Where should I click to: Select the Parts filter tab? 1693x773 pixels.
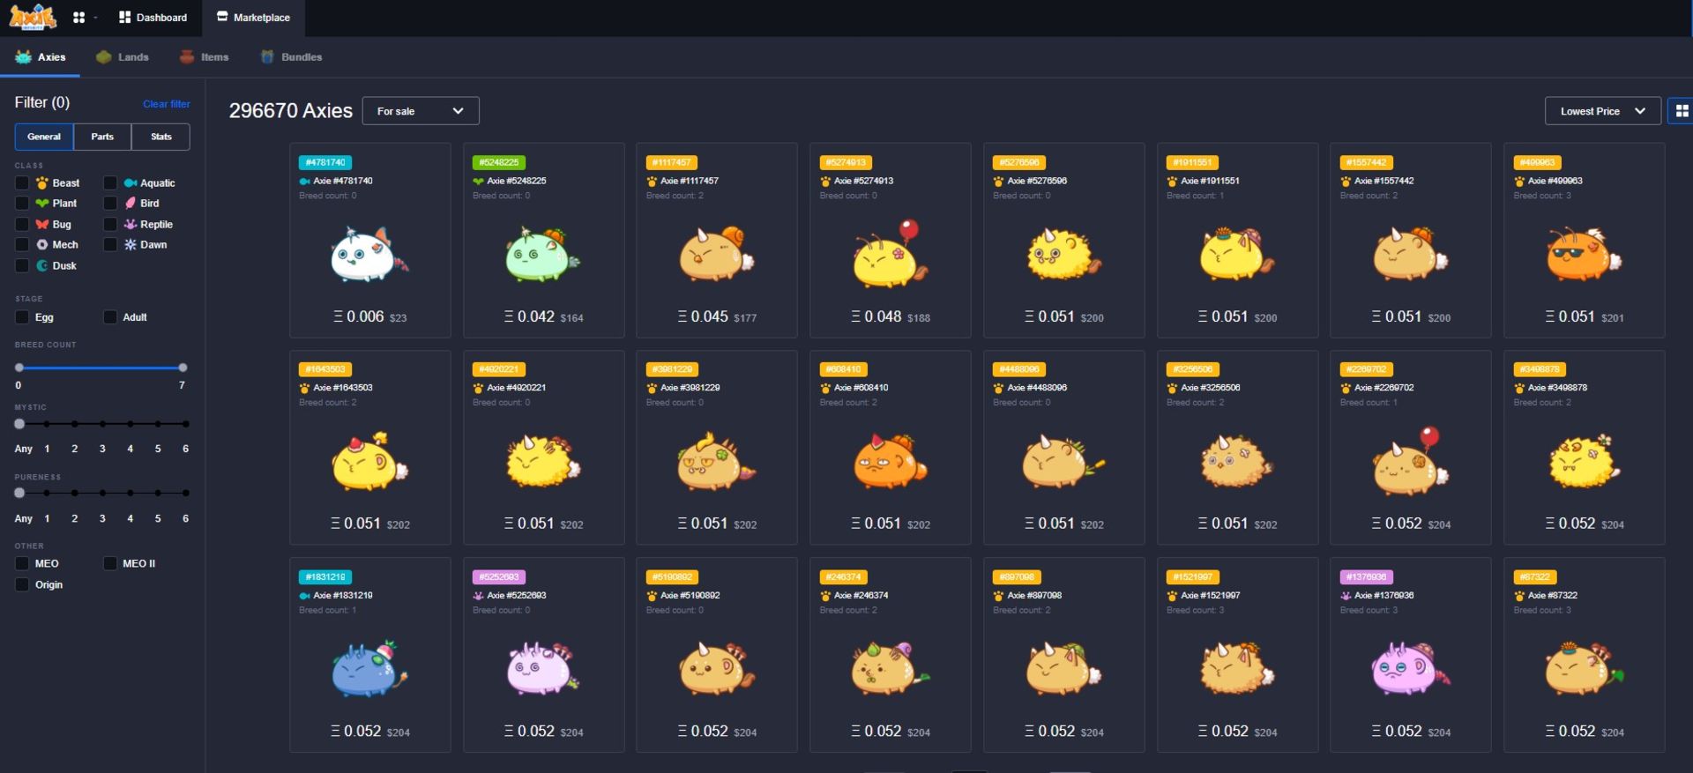tap(102, 137)
